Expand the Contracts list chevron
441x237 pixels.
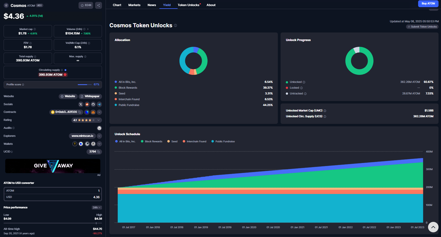100,112
